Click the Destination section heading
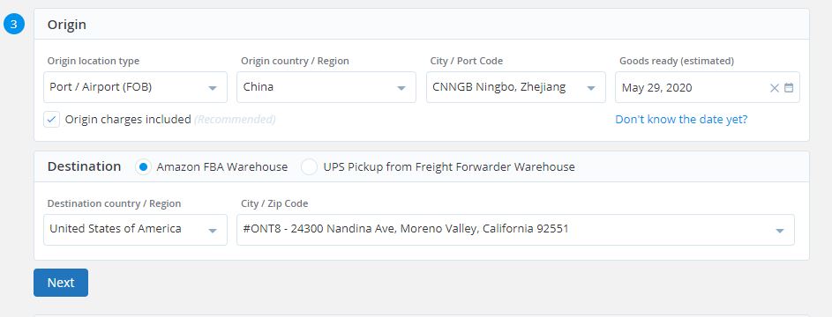The image size is (832, 317). (84, 166)
